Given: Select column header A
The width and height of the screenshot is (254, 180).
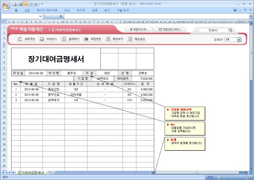Looking at the screenshot, I should pyautogui.click(x=9, y=22).
